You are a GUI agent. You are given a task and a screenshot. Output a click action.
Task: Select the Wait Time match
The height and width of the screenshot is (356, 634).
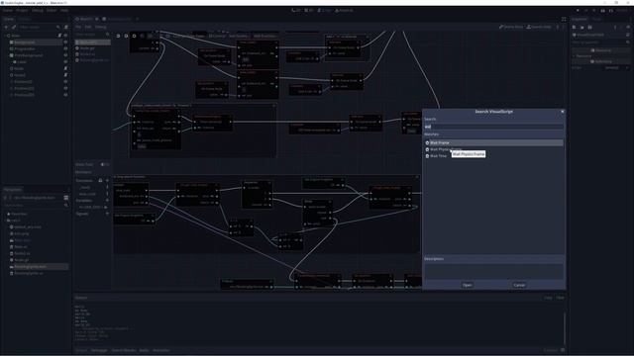438,156
